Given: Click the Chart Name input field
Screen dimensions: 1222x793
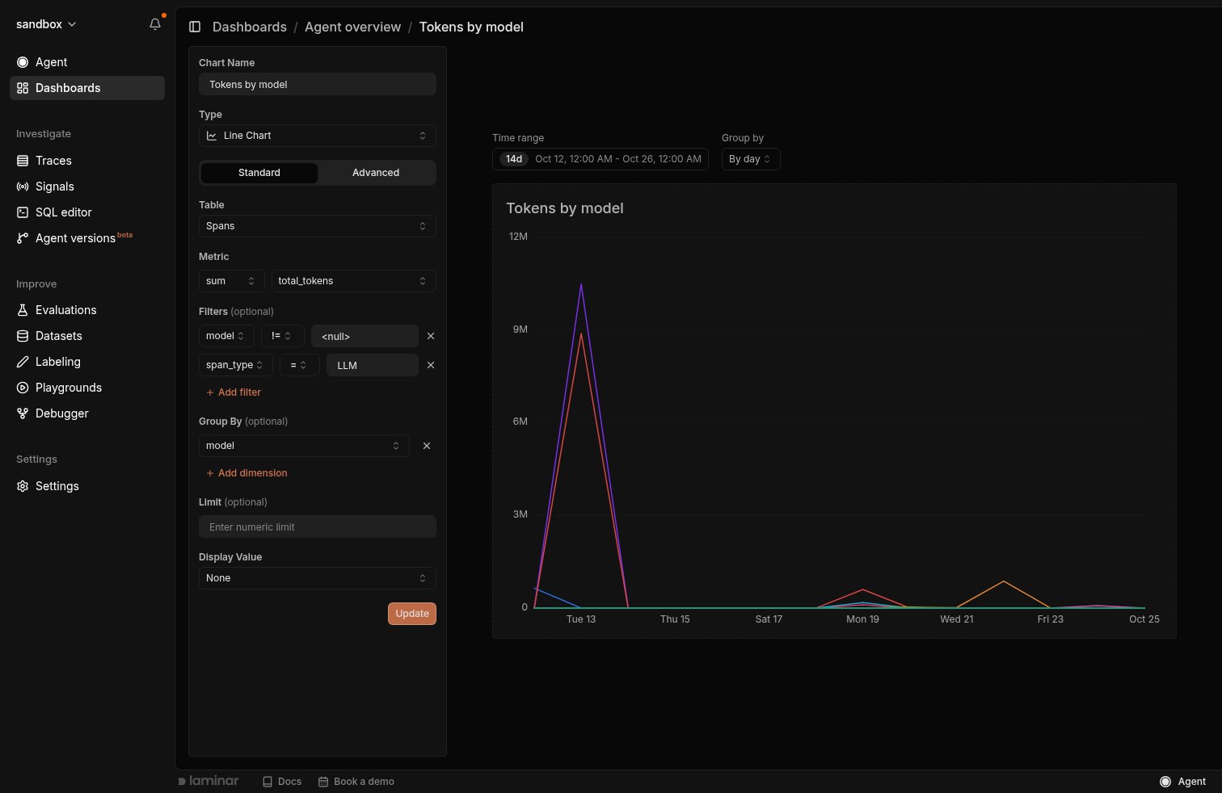Looking at the screenshot, I should pos(318,84).
